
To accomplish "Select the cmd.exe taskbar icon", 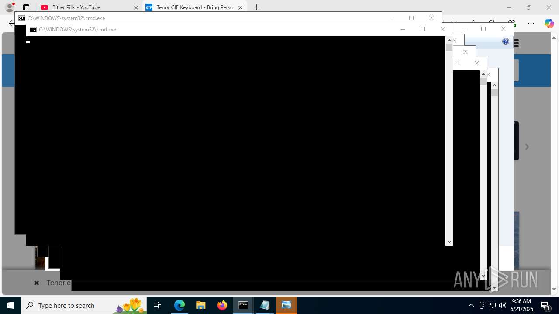I will 244,305.
